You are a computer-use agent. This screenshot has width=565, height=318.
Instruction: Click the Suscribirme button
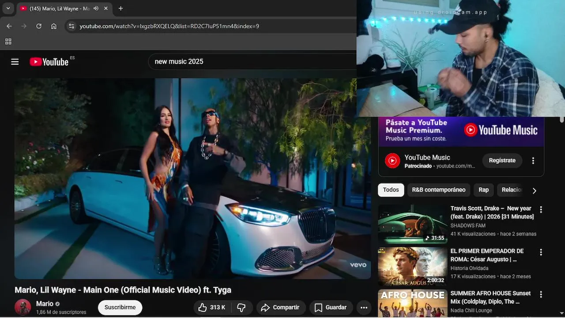click(120, 307)
